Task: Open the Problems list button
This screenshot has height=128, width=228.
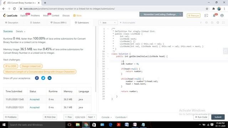Action: (x=11, y=117)
